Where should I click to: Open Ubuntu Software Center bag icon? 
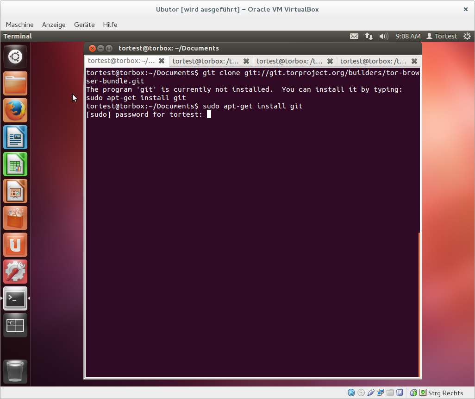click(x=15, y=218)
